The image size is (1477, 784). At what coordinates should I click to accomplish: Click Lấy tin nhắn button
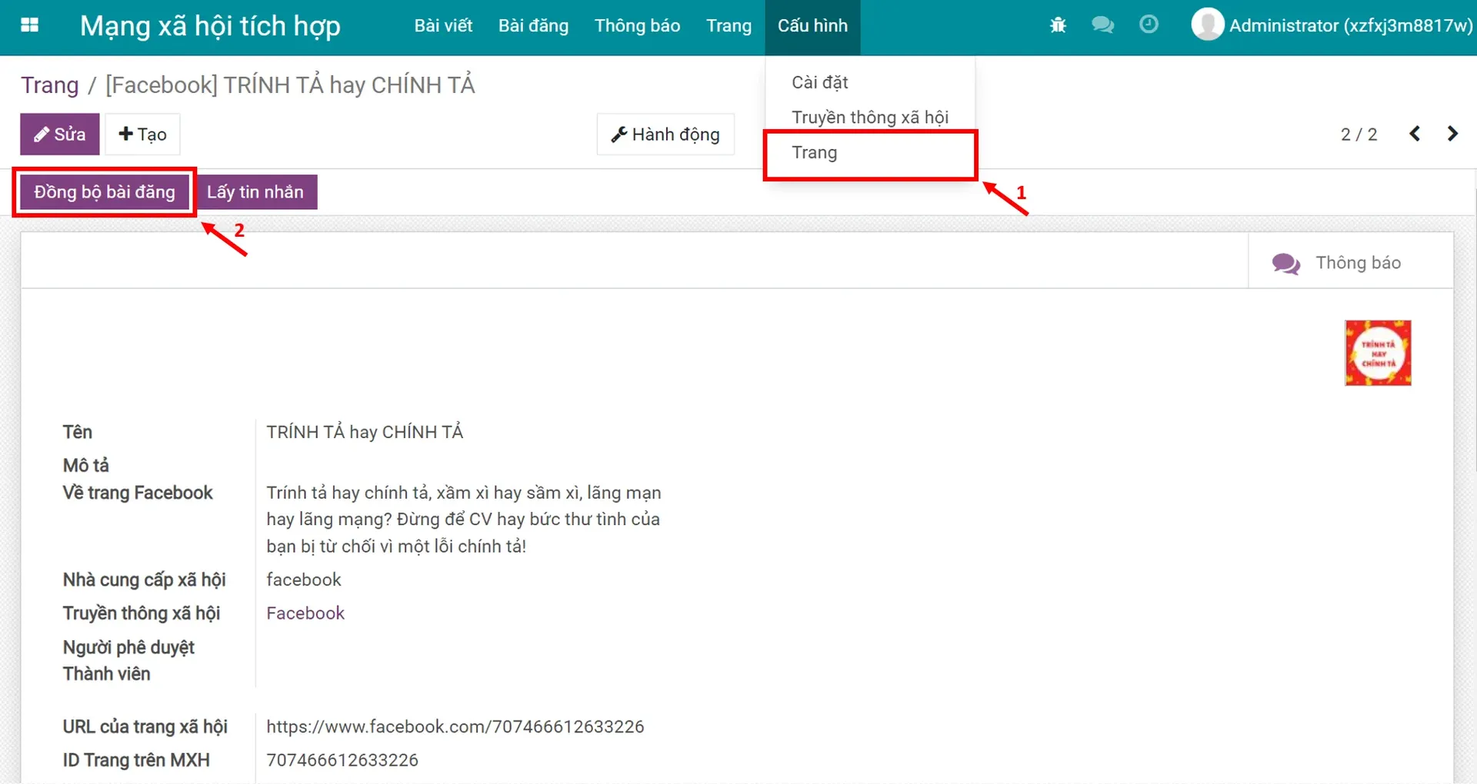[x=255, y=192]
